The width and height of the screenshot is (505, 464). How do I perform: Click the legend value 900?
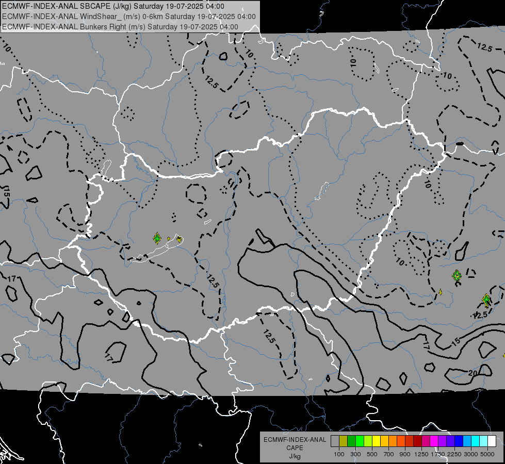point(405,454)
